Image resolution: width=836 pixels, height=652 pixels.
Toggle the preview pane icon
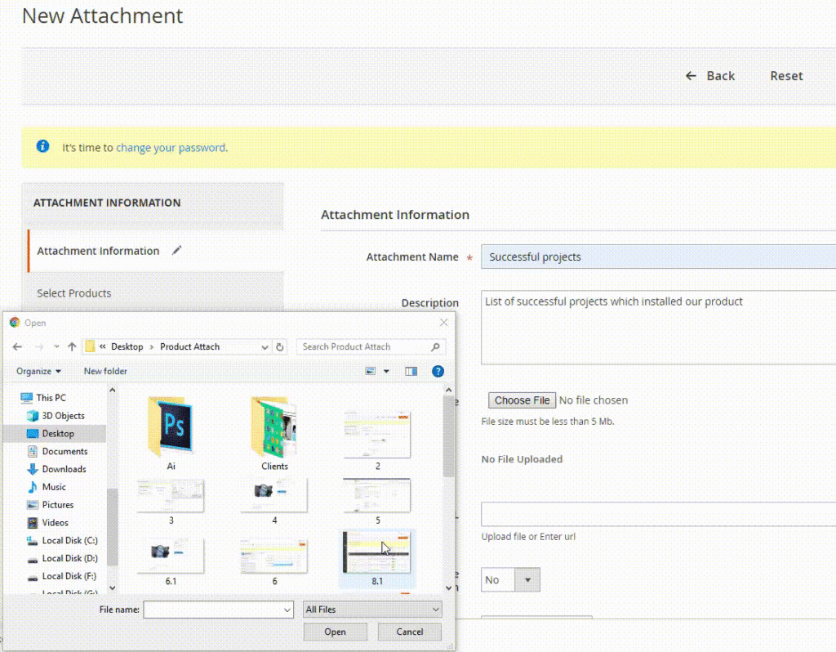pos(411,371)
